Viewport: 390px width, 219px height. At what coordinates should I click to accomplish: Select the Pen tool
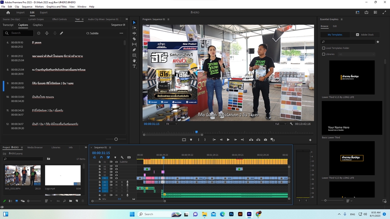coord(134,49)
